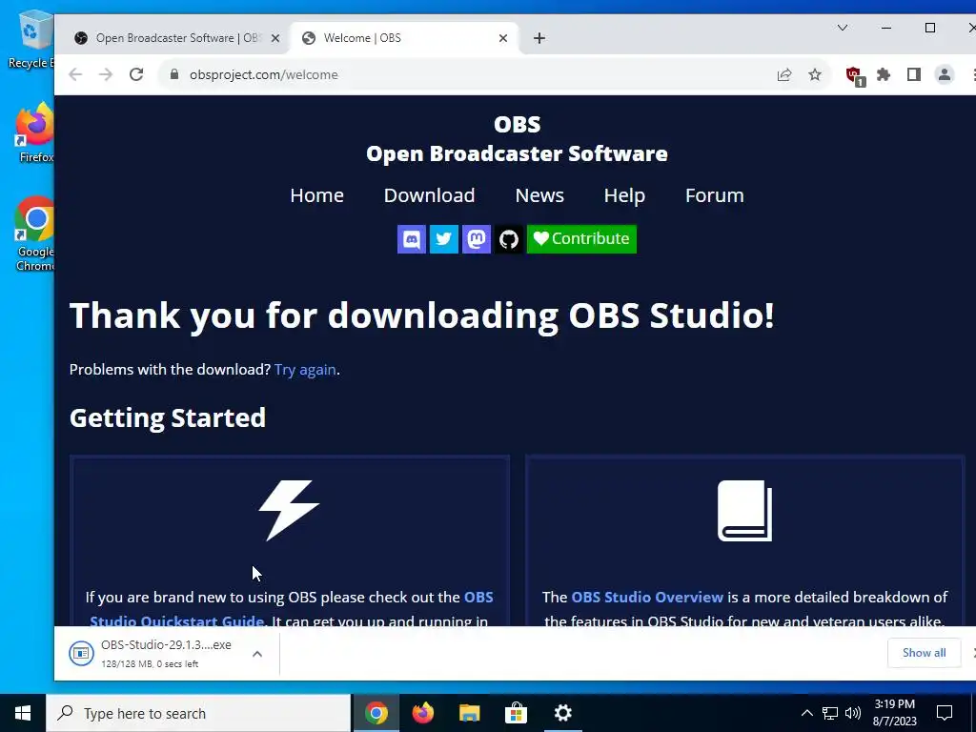The image size is (976, 732).
Task: Open File Explorer from the taskbar
Action: pyautogui.click(x=469, y=713)
